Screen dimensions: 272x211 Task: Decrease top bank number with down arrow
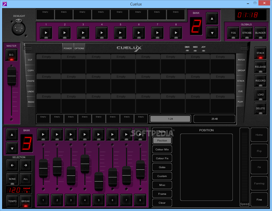[x=212, y=33]
